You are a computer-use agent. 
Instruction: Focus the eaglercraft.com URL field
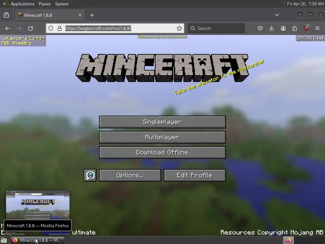point(115,28)
